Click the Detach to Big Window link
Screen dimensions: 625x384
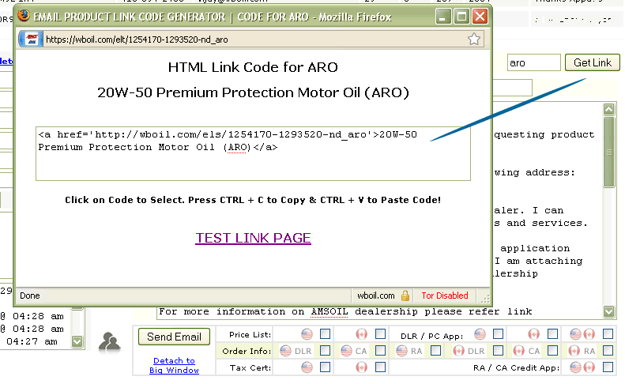(x=174, y=365)
